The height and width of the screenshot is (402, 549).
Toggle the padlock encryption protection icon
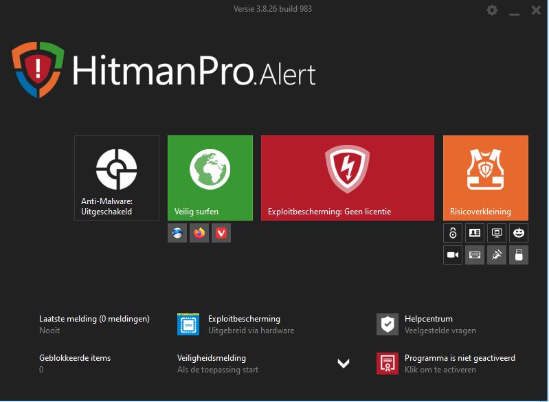tap(453, 233)
